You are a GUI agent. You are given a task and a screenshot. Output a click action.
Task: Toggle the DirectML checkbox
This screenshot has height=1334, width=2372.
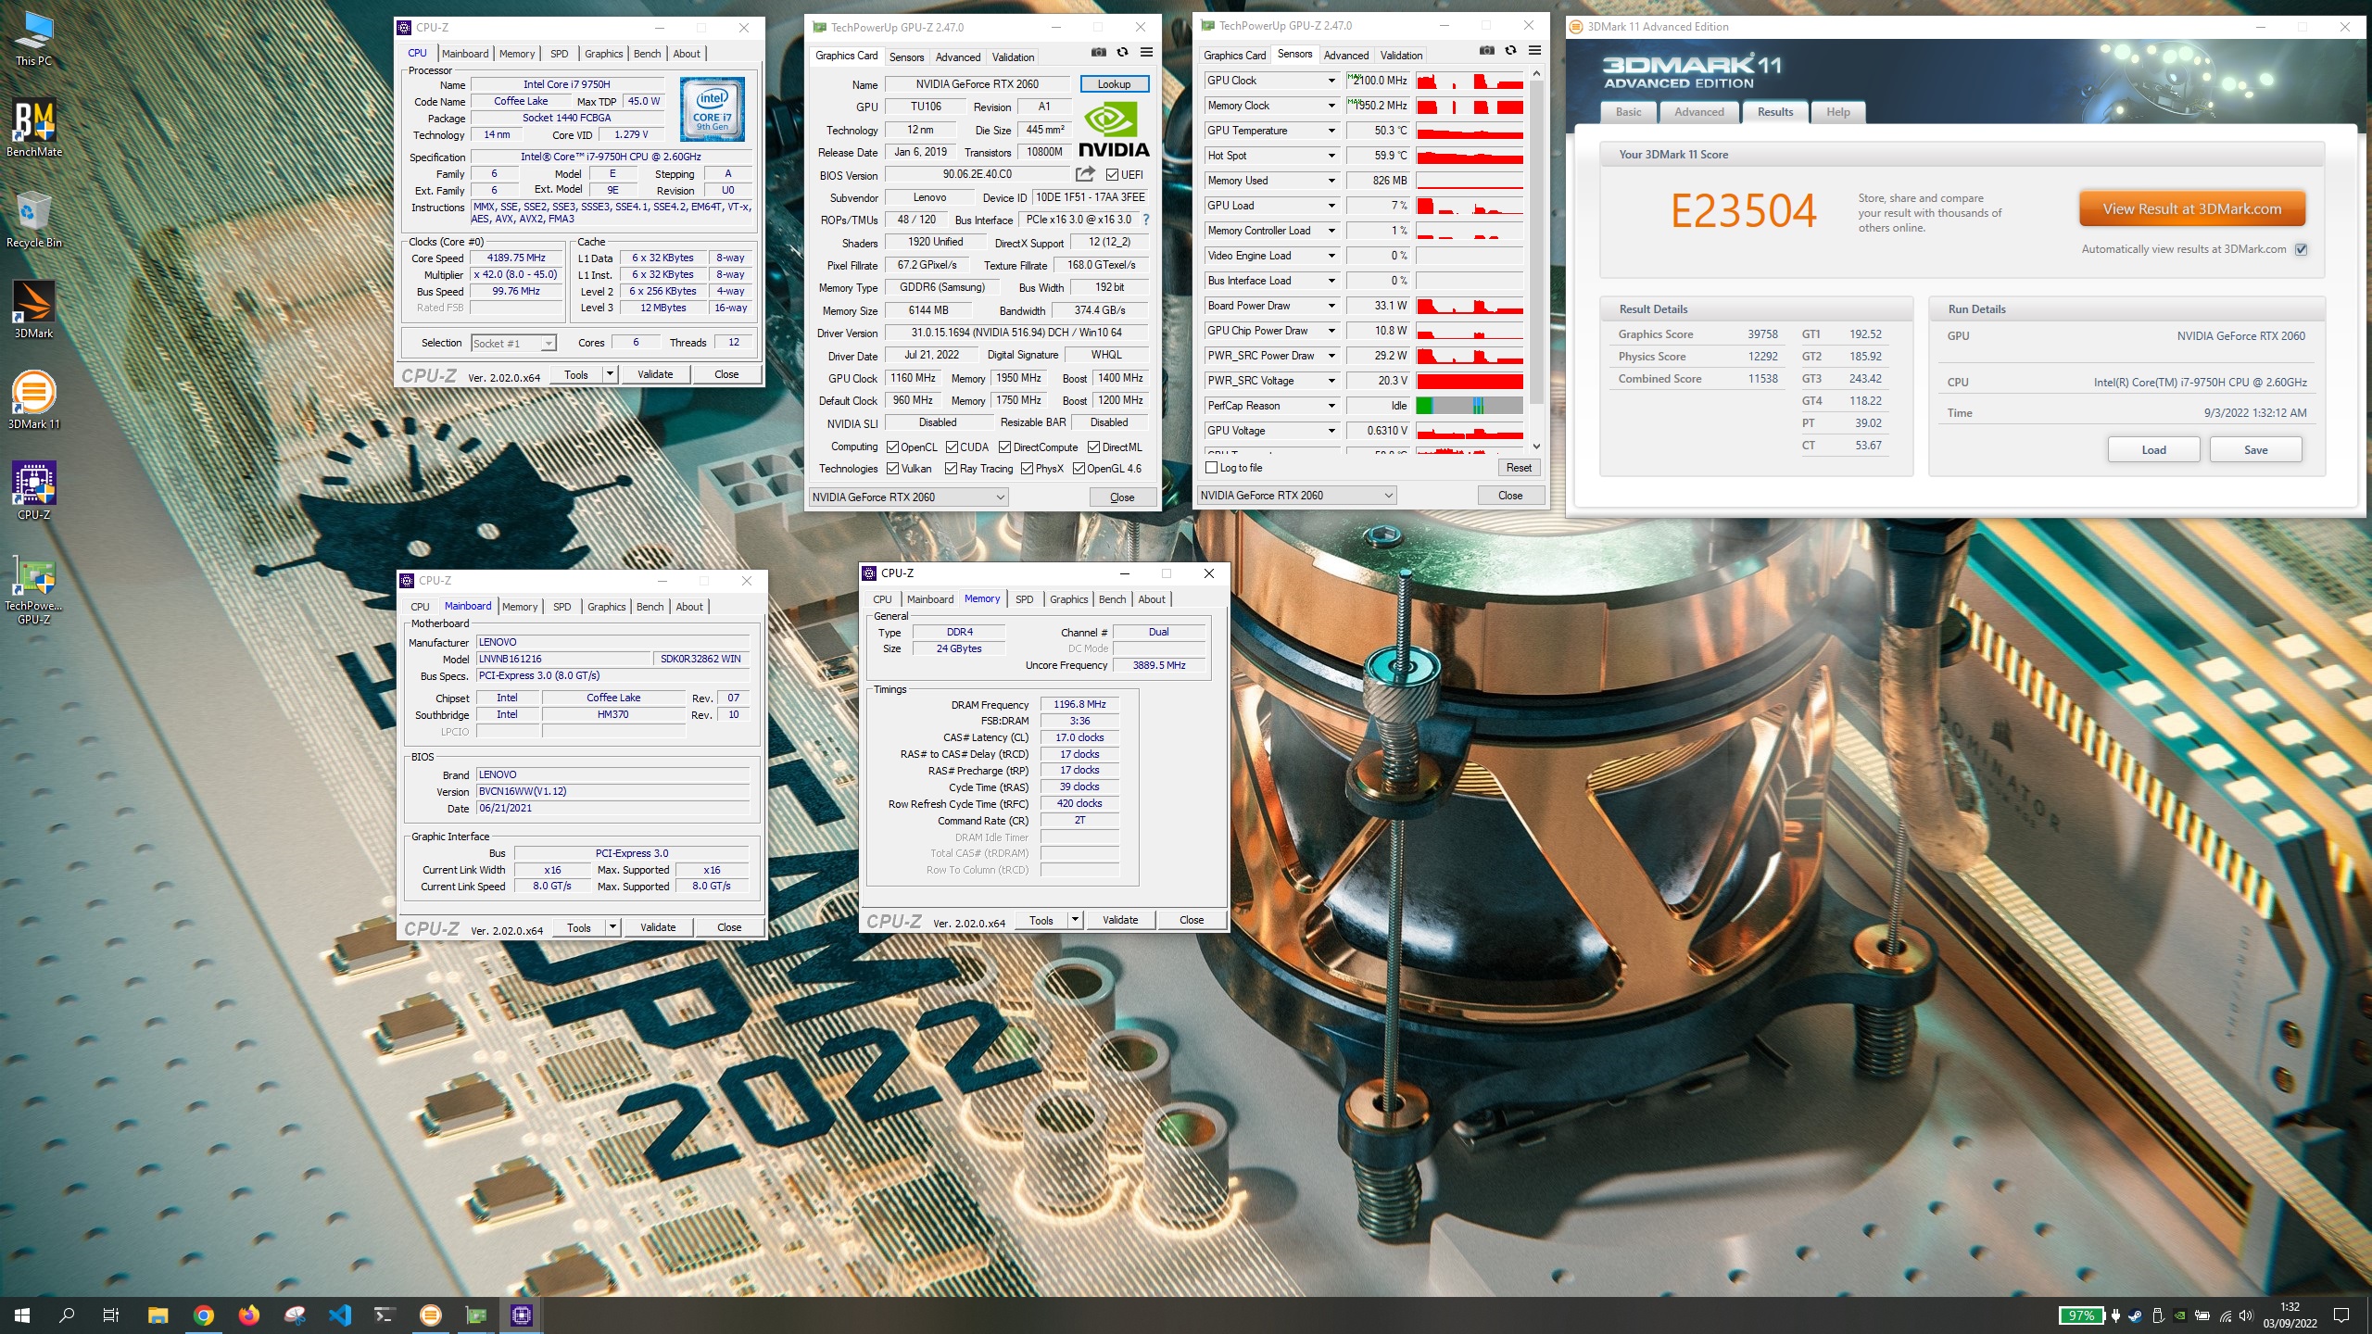click(1093, 447)
